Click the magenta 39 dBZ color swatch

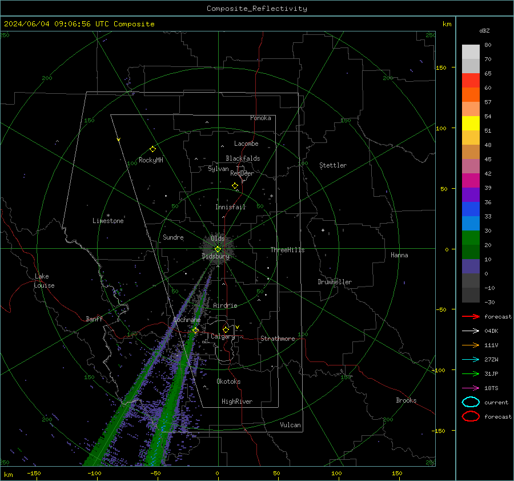coord(471,181)
